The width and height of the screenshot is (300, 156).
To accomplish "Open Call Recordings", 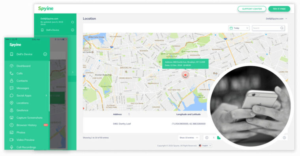I will pyautogui.click(x=26, y=147).
